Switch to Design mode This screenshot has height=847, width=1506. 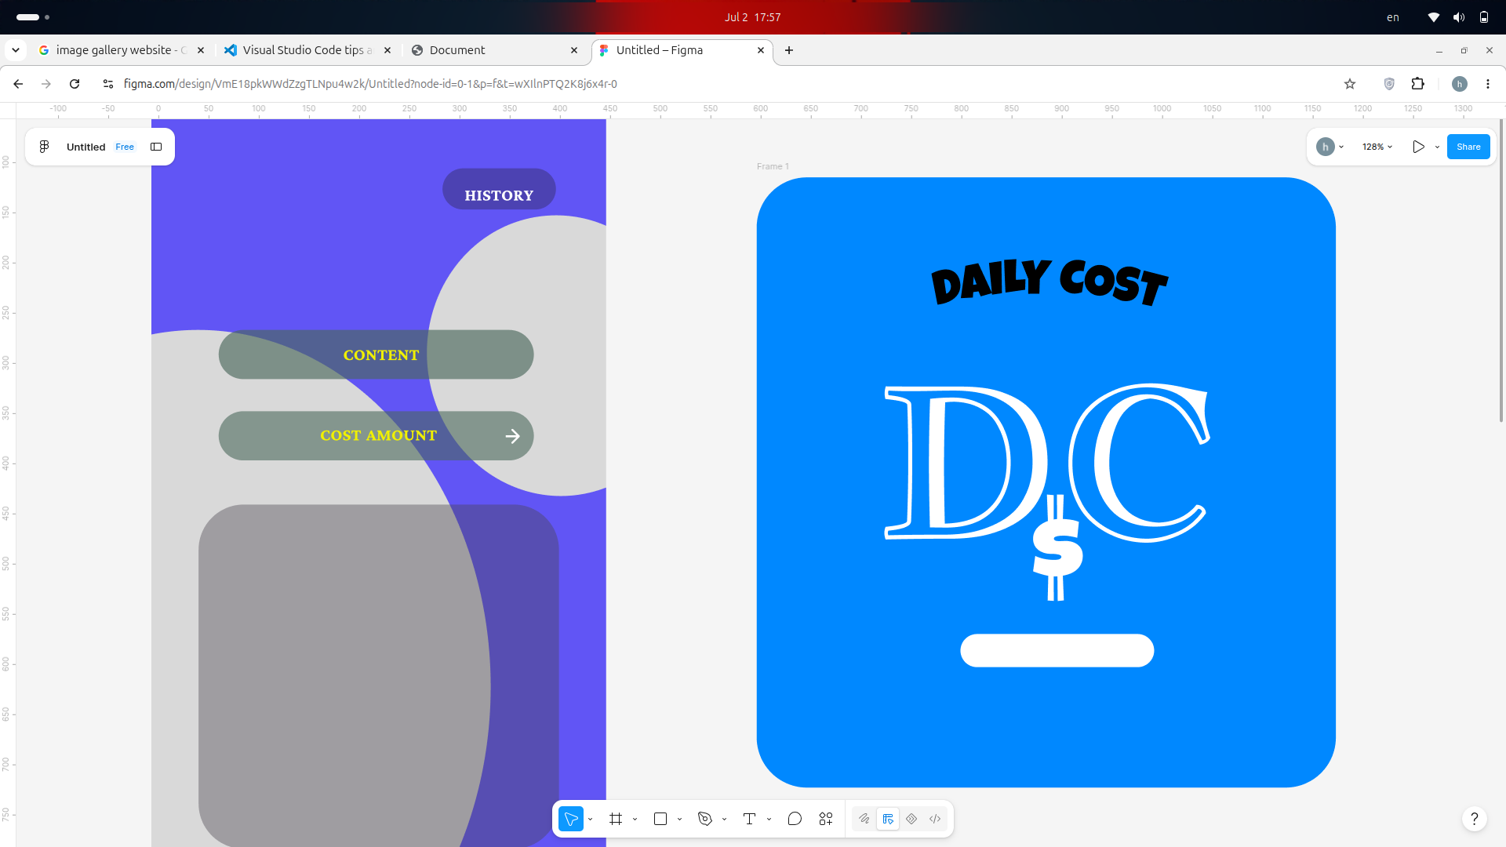pos(888,819)
